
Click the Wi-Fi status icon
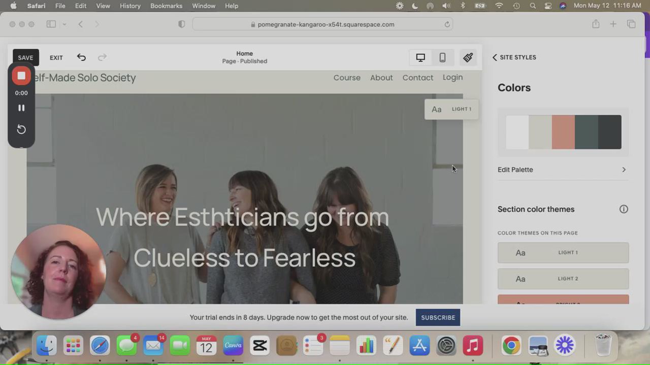tap(499, 6)
